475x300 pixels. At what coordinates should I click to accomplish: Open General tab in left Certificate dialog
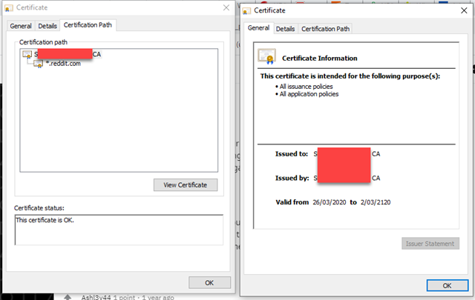point(20,26)
